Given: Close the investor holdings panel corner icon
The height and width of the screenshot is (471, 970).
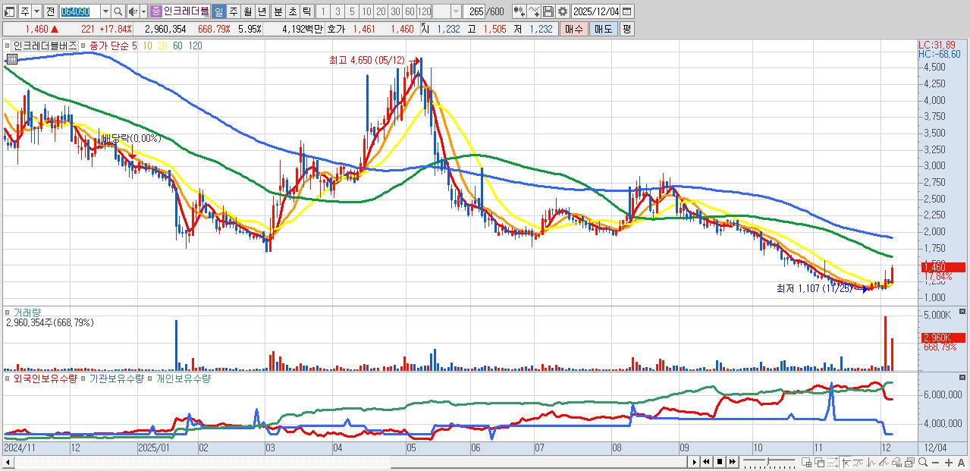Looking at the screenshot, I should [x=963, y=376].
